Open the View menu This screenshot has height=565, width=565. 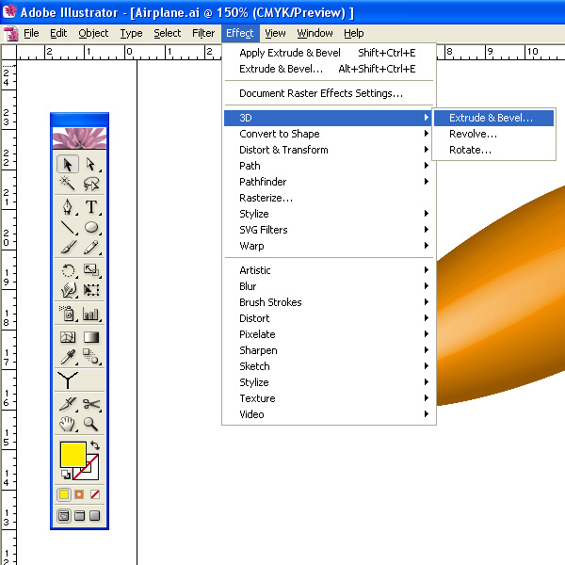[275, 33]
